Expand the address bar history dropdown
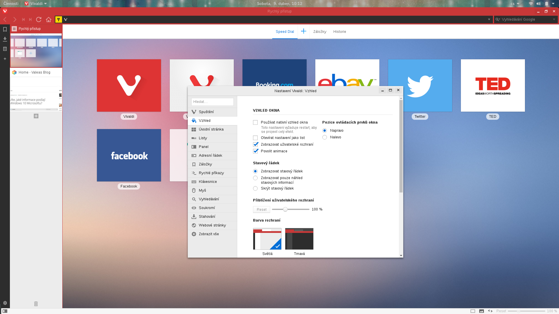 (489, 19)
